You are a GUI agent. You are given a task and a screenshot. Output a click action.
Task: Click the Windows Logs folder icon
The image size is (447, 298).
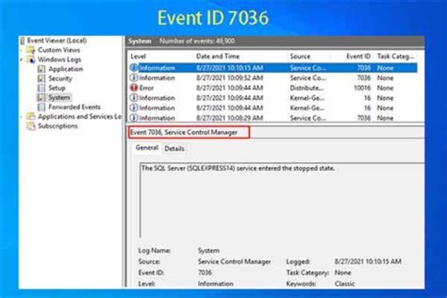pos(31,60)
